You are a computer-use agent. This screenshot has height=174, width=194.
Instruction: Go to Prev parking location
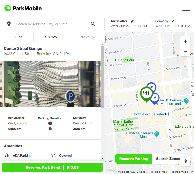coord(51,37)
